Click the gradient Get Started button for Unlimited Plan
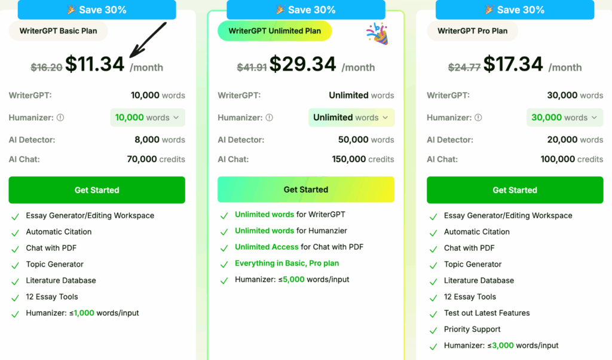The height and width of the screenshot is (360, 612). [306, 190]
